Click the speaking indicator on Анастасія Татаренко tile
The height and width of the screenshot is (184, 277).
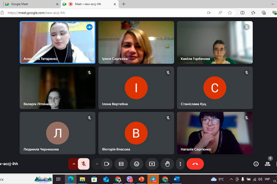(x=89, y=27)
